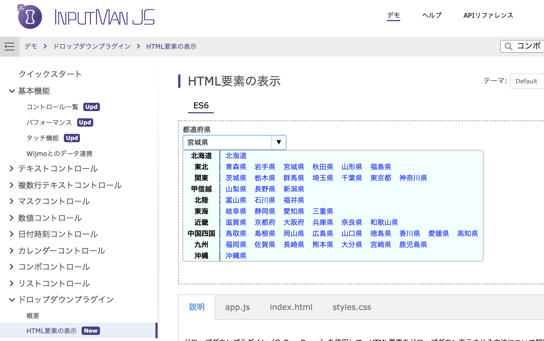Switch to the styles.css tab
The image size is (544, 341).
(x=352, y=307)
